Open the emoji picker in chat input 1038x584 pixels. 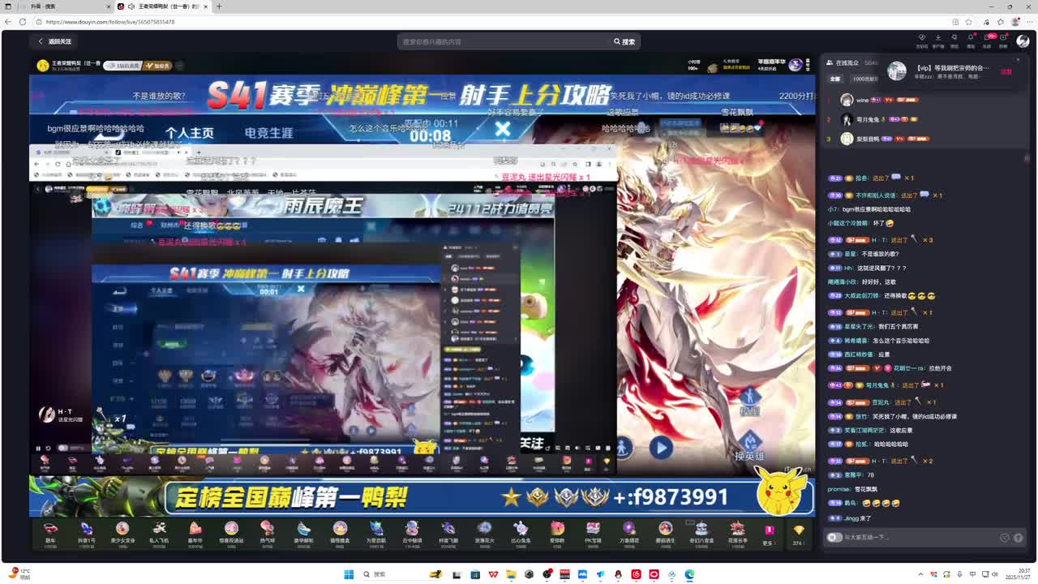tap(1005, 537)
